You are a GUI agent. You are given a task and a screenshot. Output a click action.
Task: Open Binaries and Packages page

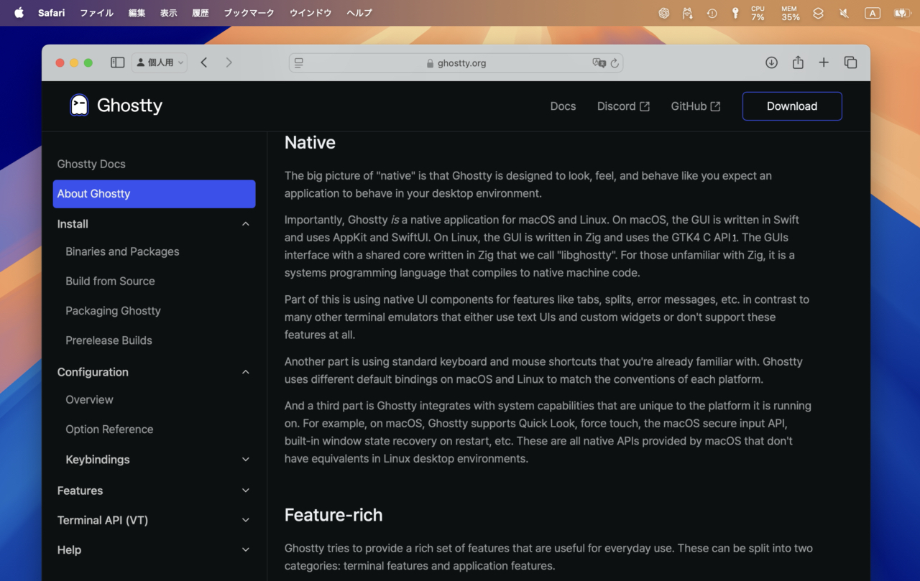coord(122,251)
